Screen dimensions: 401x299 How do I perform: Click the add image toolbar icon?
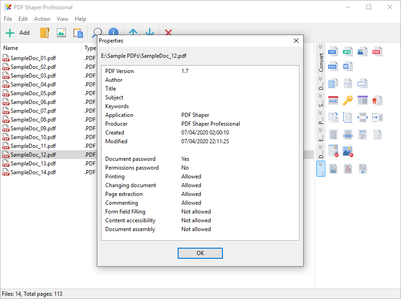(61, 33)
